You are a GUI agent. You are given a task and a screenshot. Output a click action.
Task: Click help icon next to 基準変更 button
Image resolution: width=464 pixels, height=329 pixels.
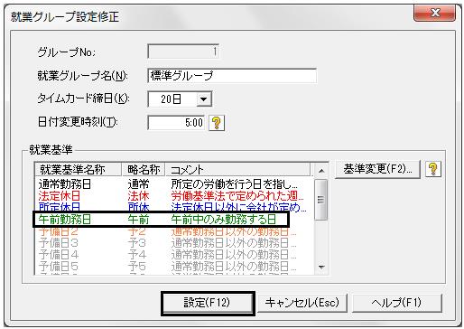pos(433,169)
